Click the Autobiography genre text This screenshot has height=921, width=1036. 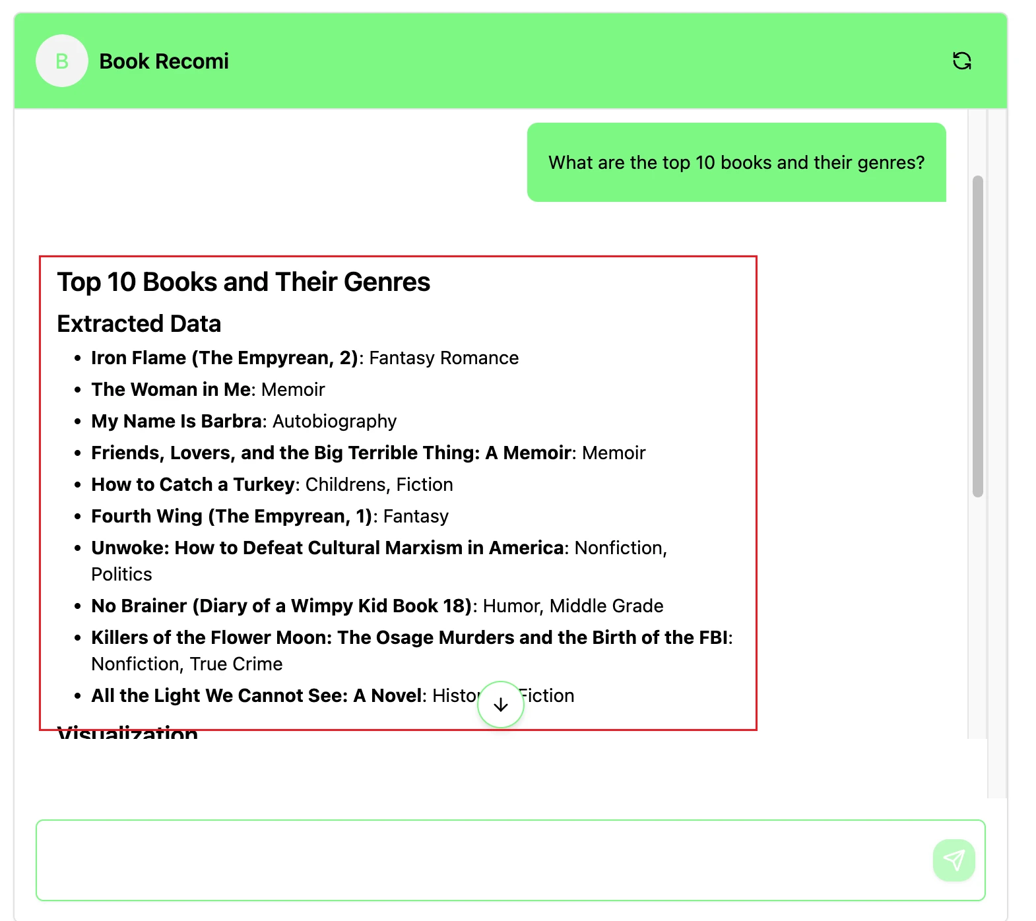tap(335, 421)
